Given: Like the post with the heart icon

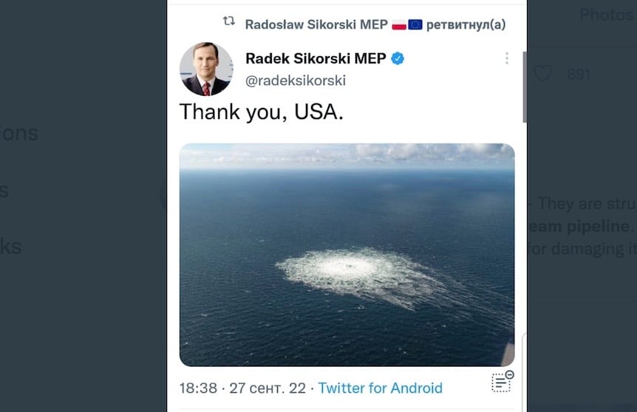Looking at the screenshot, I should [543, 74].
